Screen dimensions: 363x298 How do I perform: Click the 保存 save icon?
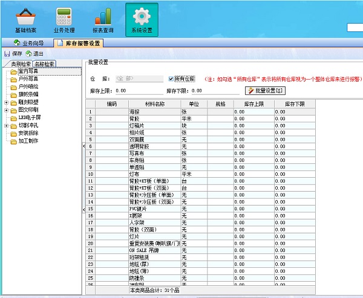point(7,54)
